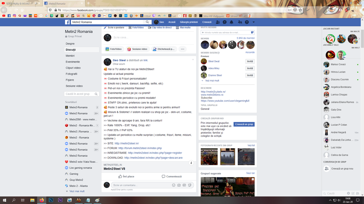Open chat with Angelica Bordeianu
Viewport: 364px width, 204px height.
pos(341,87)
